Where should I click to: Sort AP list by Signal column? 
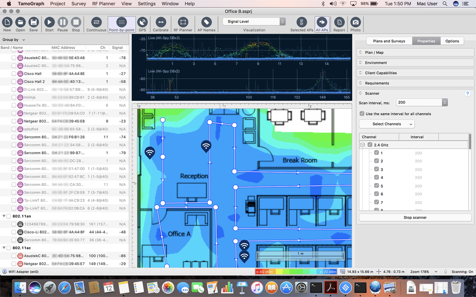tap(117, 48)
